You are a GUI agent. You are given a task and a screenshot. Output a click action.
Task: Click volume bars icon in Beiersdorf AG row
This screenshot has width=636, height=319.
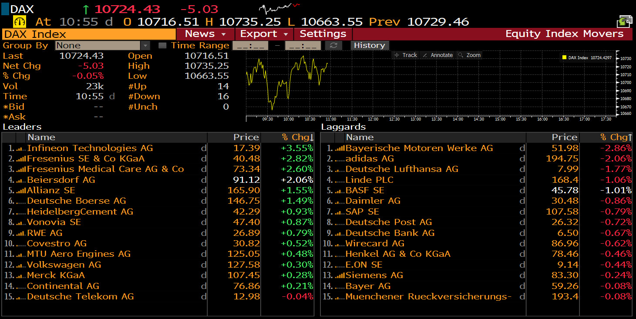pyautogui.click(x=21, y=180)
